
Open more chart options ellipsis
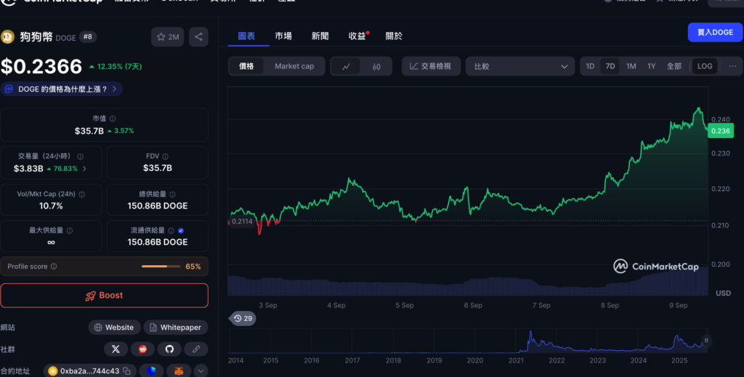coord(732,66)
